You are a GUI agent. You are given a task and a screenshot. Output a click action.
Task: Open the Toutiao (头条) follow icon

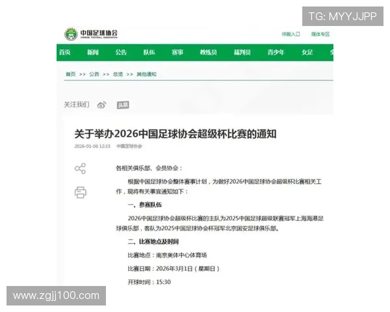(123, 105)
